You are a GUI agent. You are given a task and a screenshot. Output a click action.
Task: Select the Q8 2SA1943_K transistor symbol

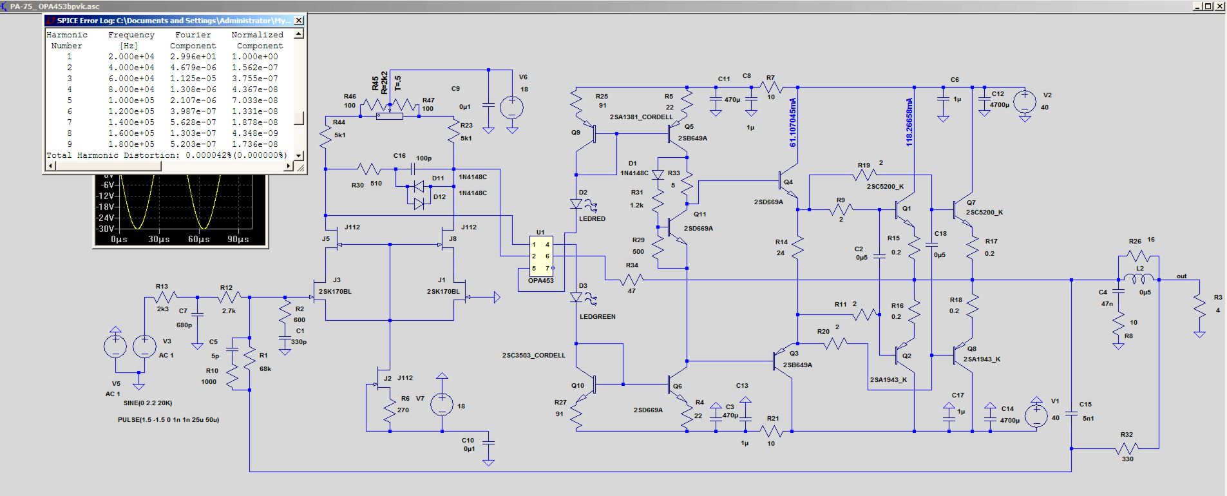[x=964, y=354]
